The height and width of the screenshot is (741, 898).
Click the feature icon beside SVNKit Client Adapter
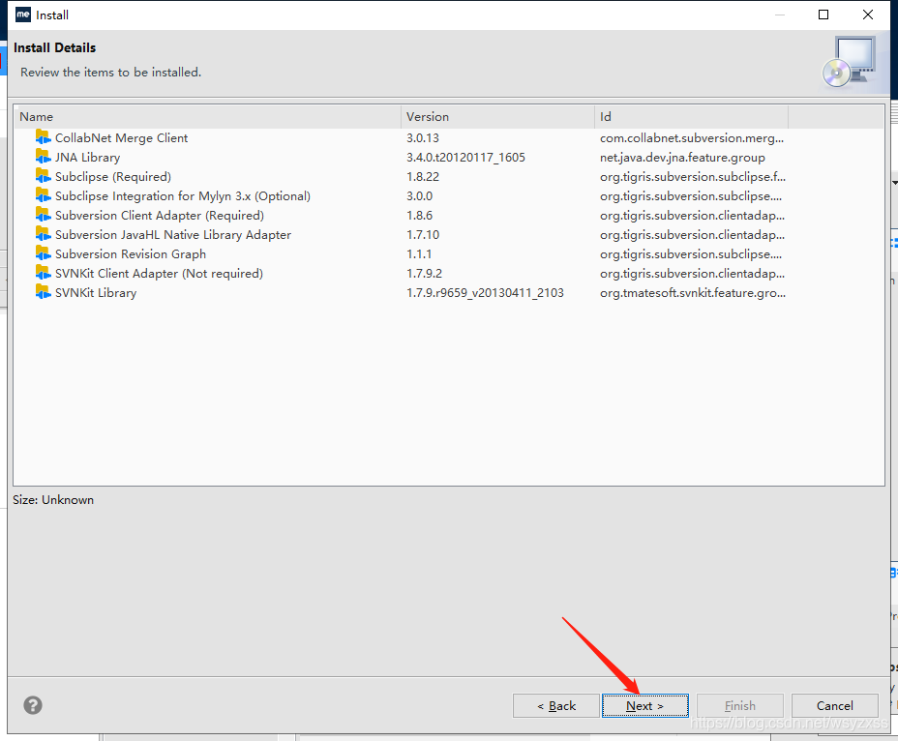(x=42, y=273)
